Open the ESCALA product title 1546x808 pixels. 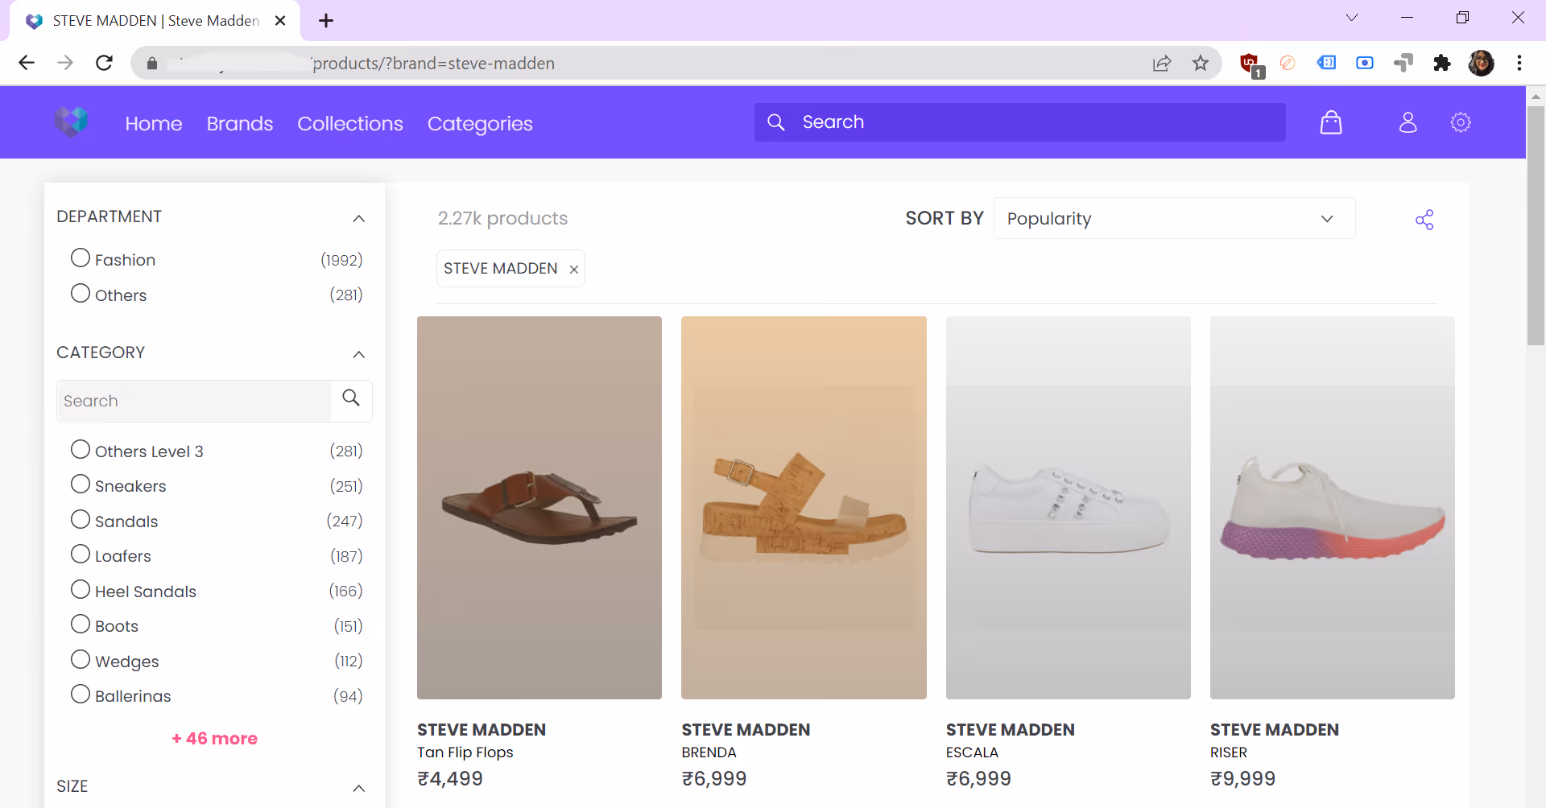[x=973, y=752]
